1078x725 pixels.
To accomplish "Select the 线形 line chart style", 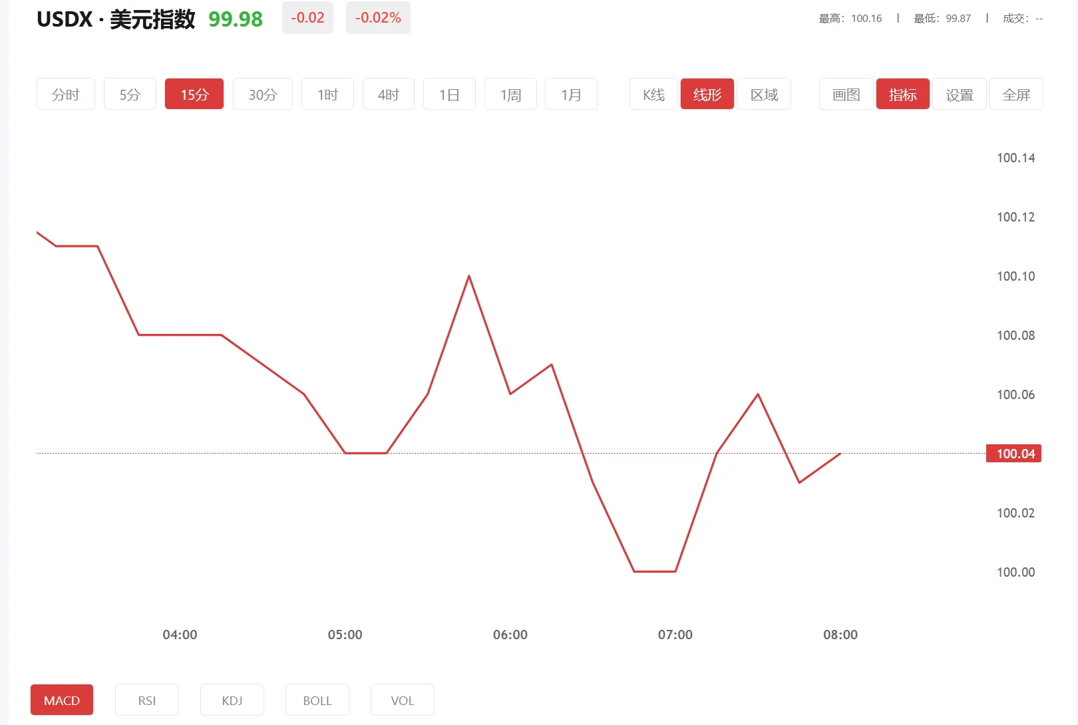I will 707,94.
